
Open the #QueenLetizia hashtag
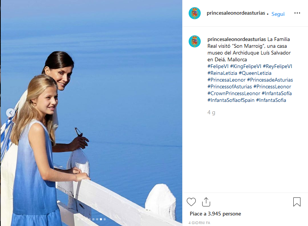pos(255,73)
